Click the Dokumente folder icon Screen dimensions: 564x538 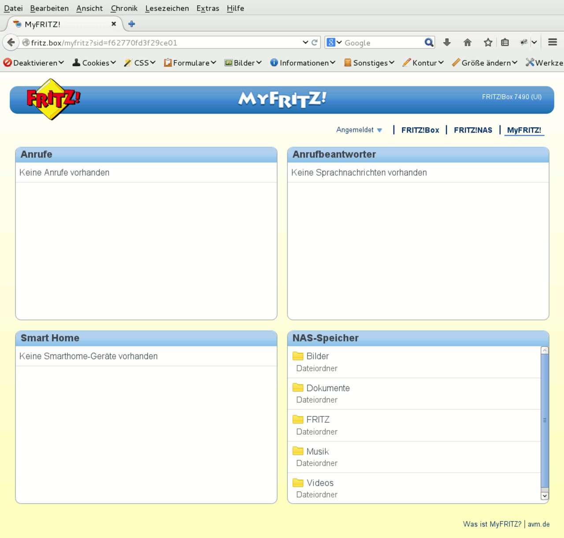coord(298,388)
